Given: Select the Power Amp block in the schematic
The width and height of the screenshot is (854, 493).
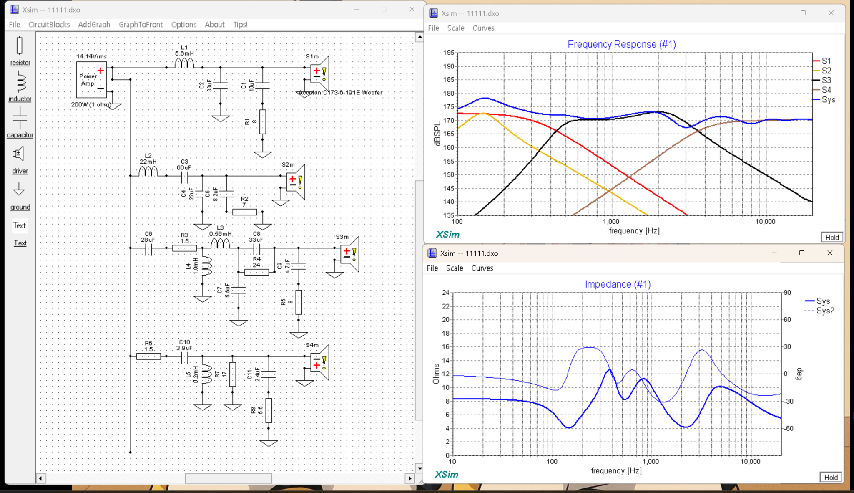Looking at the screenshot, I should [x=91, y=79].
